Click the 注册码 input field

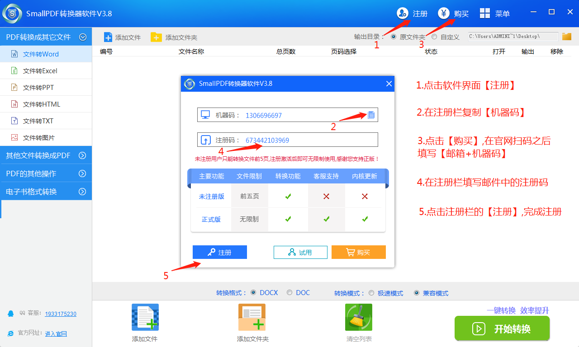pos(288,140)
